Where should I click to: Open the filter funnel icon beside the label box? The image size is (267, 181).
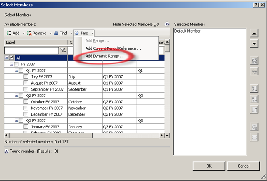63,50
